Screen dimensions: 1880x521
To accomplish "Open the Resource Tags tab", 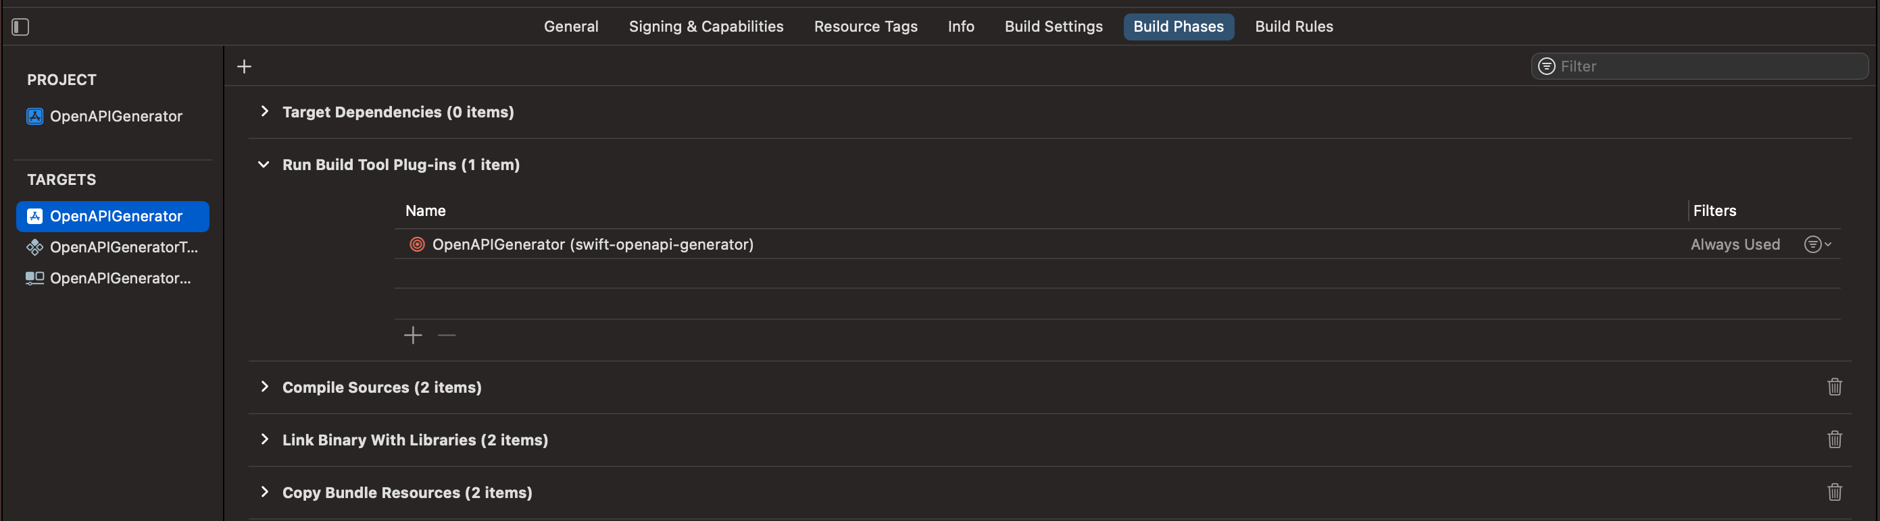I will (866, 27).
